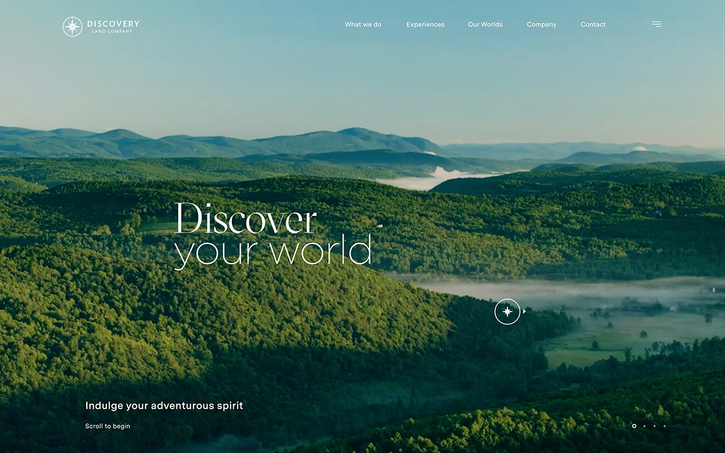The height and width of the screenshot is (453, 725).
Task: Click the 'Contact' link
Action: (x=593, y=24)
